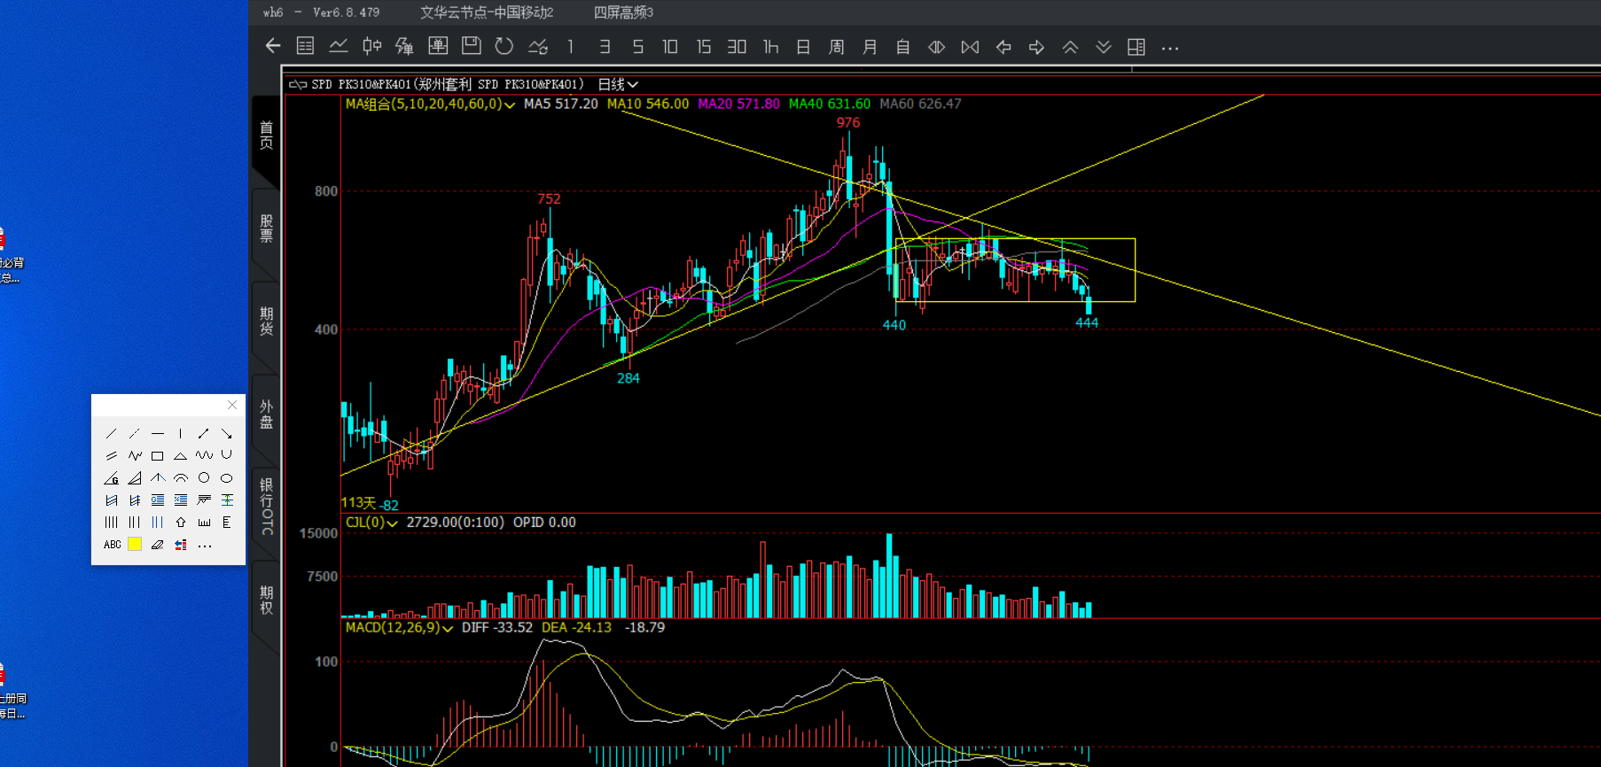This screenshot has height=767, width=1601.
Task: Open the 外盘 sidebar tab
Action: 266,414
